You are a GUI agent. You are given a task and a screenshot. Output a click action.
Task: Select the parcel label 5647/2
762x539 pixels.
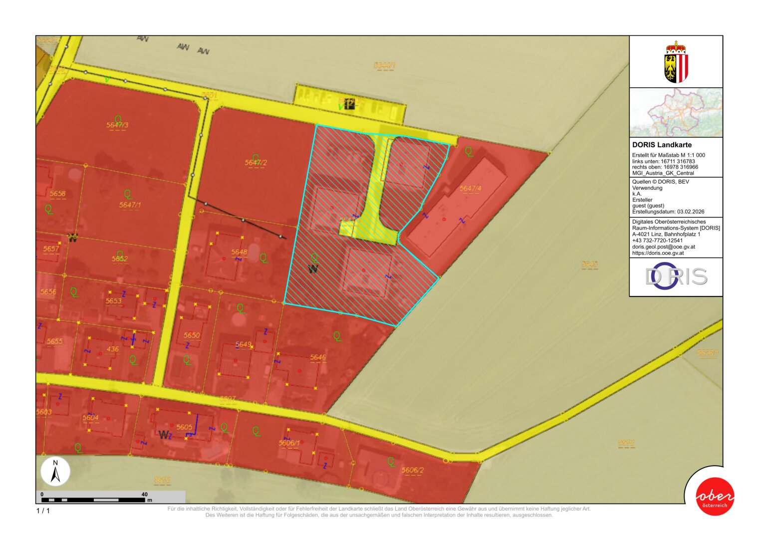pos(256,163)
